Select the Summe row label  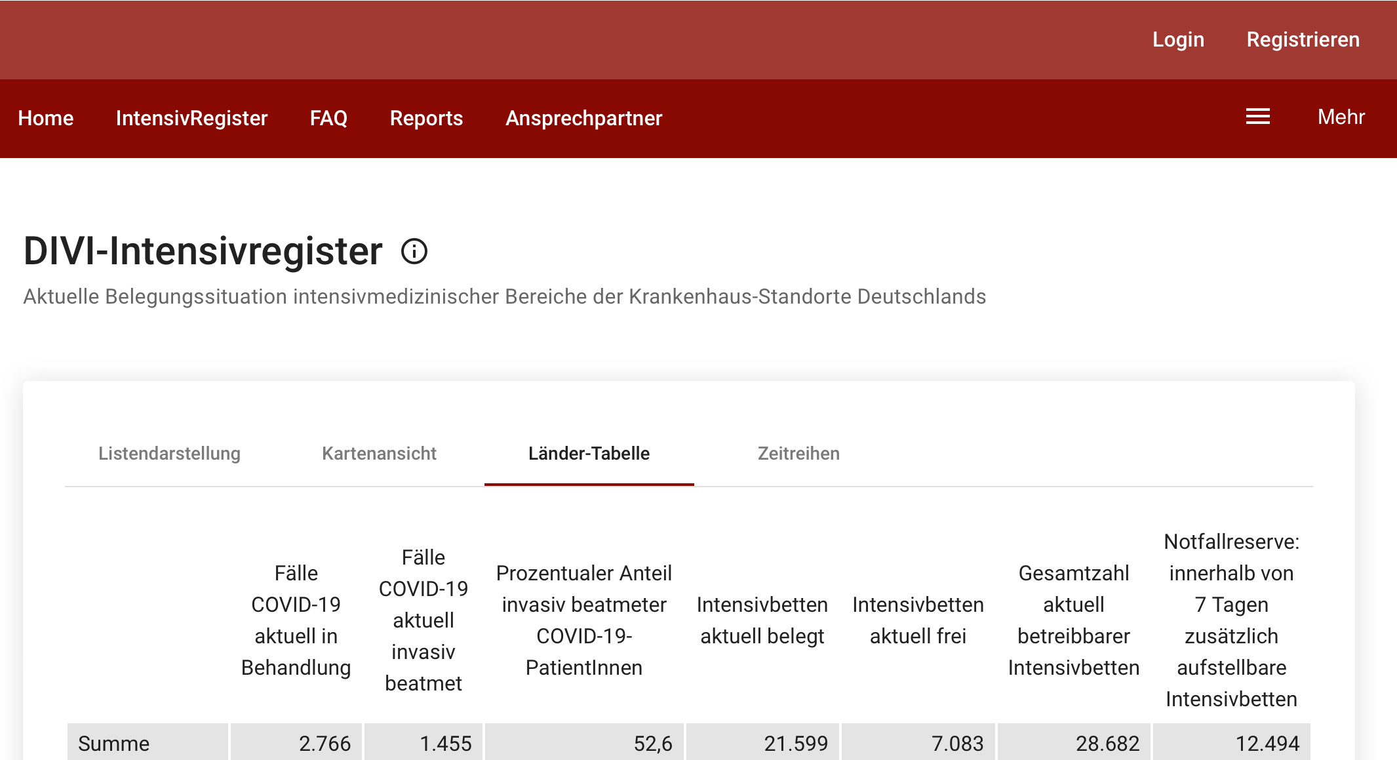point(114,744)
